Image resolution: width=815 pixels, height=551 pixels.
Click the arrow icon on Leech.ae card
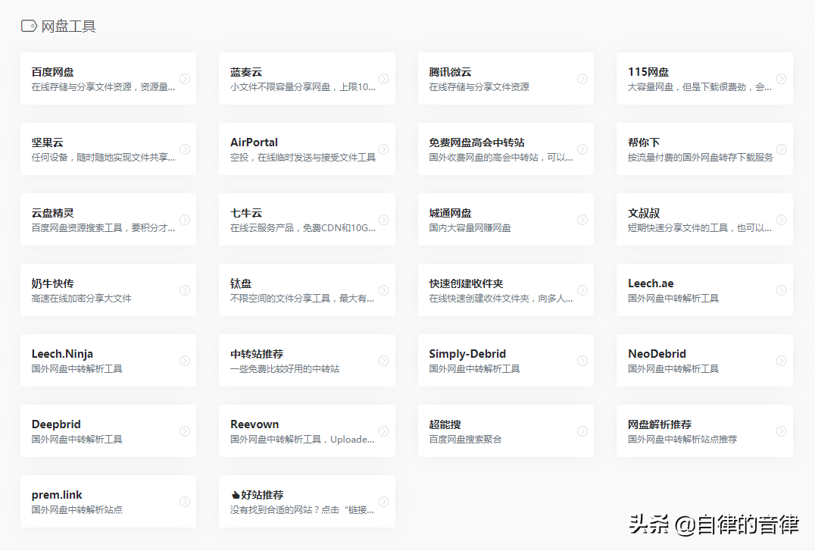[x=781, y=290]
